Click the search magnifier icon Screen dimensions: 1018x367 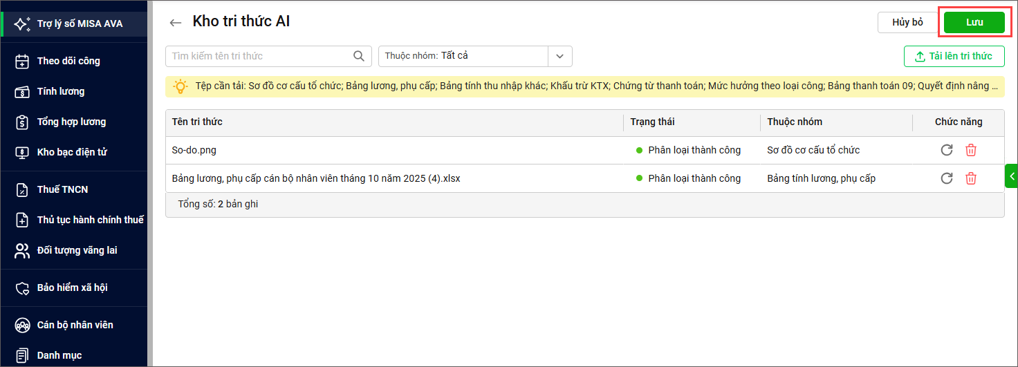pyautogui.click(x=358, y=56)
